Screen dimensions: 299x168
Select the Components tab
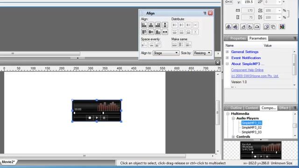click(269, 108)
